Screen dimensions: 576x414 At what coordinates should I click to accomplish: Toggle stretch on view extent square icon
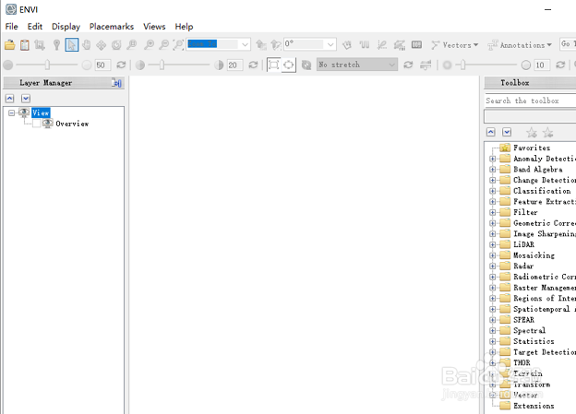(273, 65)
